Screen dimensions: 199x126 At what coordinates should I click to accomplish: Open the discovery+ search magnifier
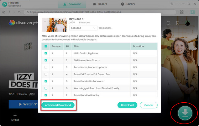click(x=168, y=23)
